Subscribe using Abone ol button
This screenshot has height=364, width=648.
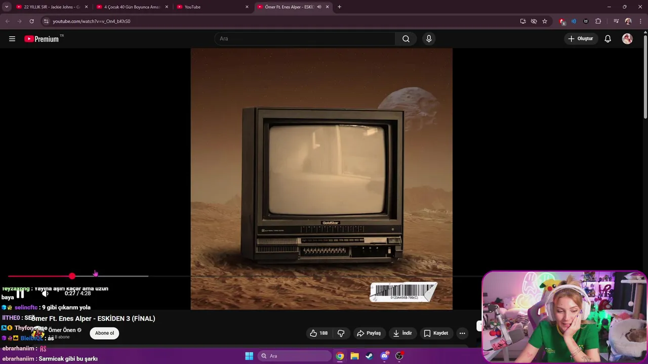coord(105,333)
